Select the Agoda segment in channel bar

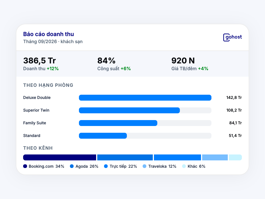point(125,158)
